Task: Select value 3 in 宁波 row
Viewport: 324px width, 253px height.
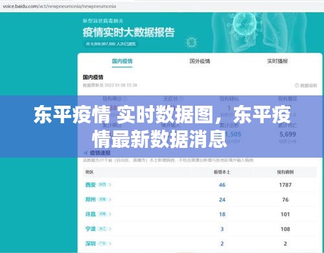Action: click(222, 229)
